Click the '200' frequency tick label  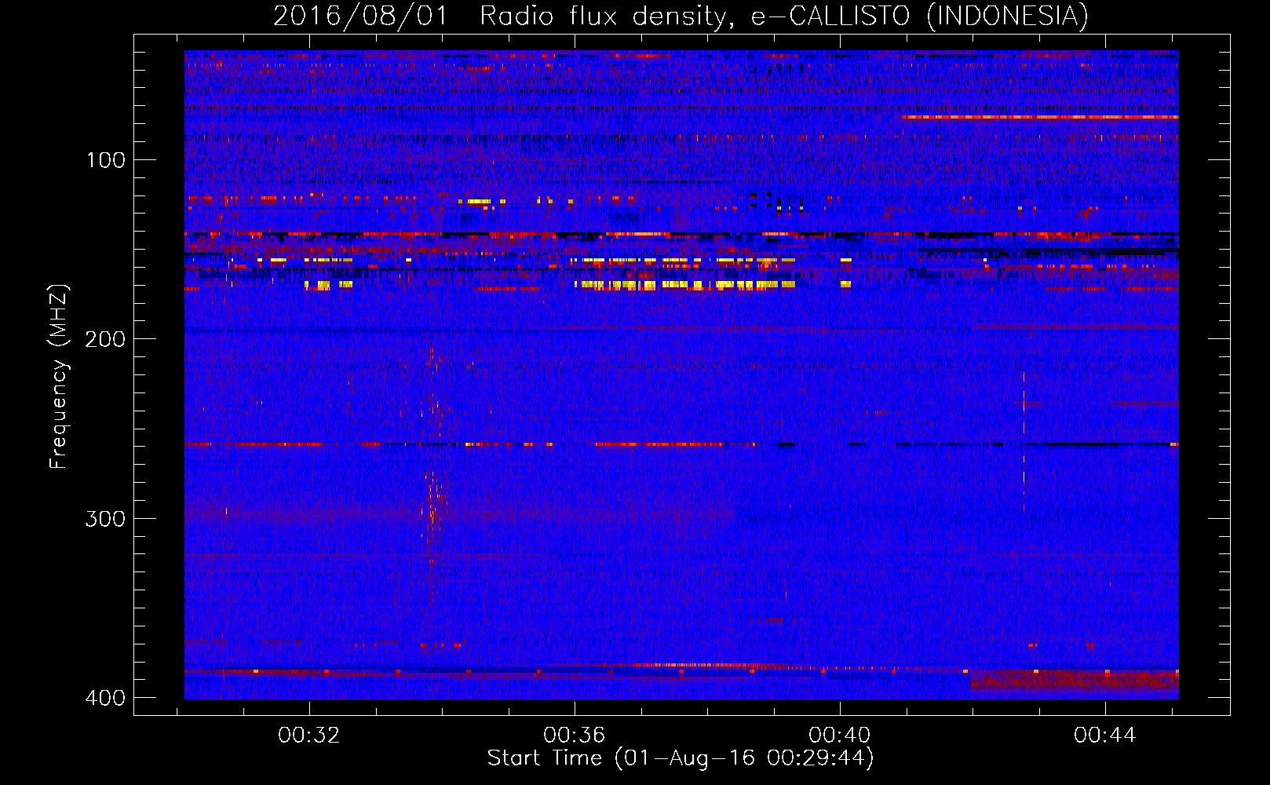[106, 339]
